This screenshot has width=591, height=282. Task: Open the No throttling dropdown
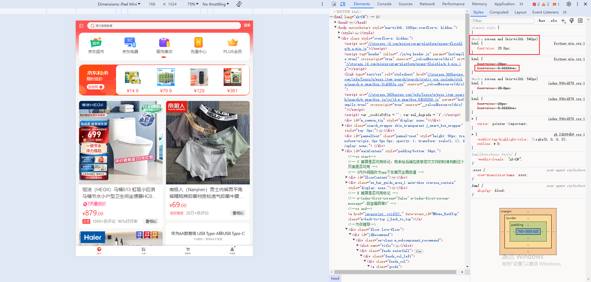pos(216,4)
